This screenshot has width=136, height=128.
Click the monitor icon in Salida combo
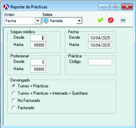coord(46,21)
